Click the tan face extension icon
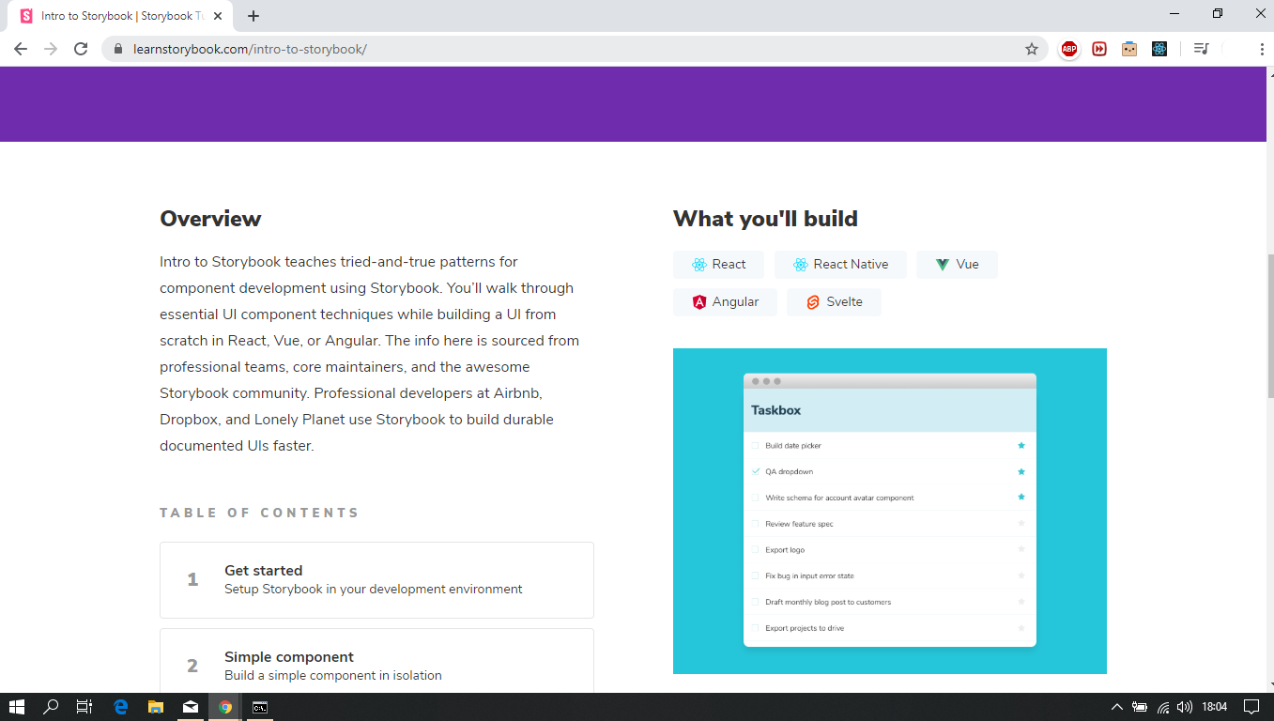The height and width of the screenshot is (721, 1274). tap(1128, 48)
